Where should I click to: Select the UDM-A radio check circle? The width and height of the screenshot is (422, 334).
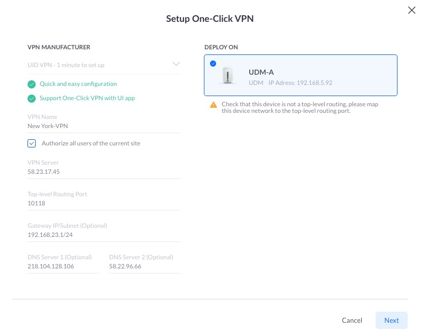213,64
